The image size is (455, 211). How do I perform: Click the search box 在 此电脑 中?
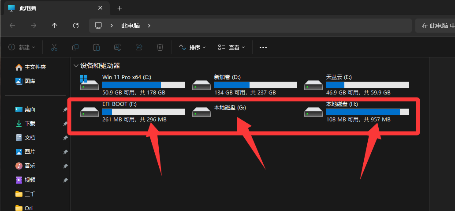435,26
